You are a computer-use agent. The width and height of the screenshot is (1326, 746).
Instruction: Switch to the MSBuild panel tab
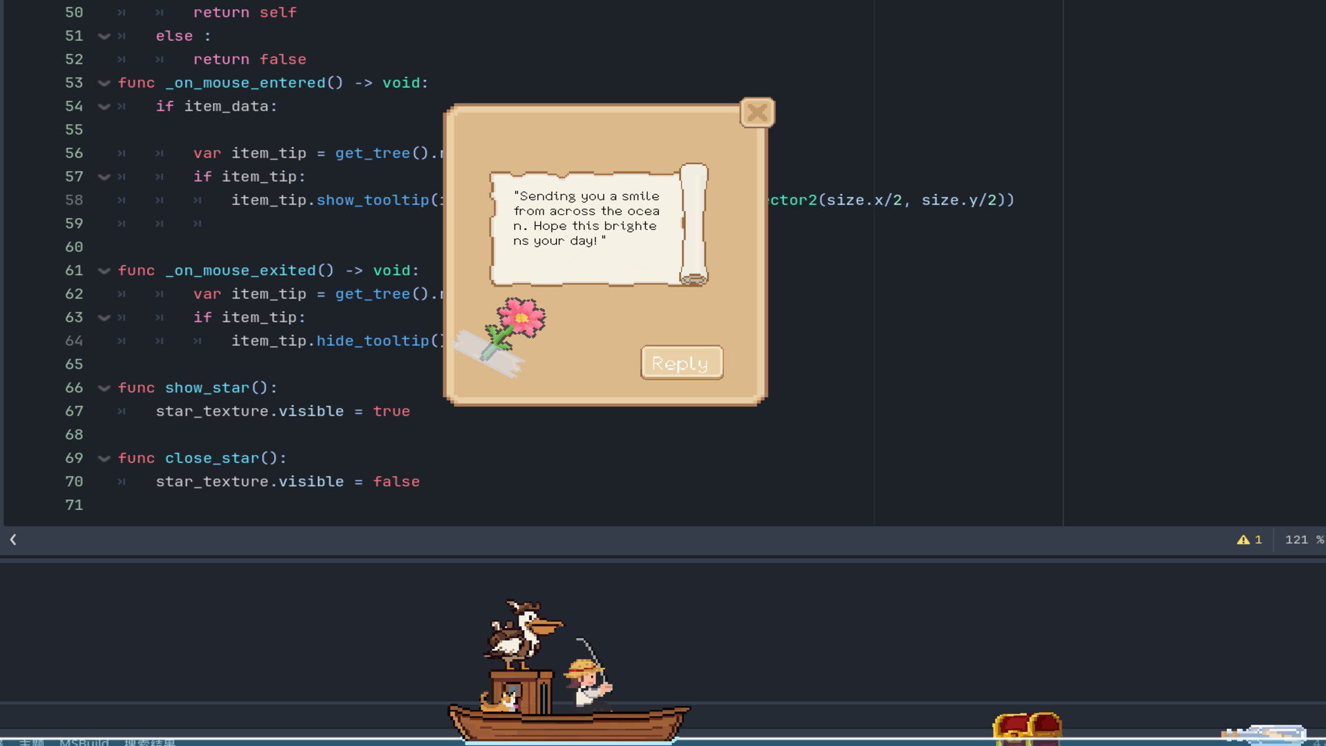pyautogui.click(x=84, y=743)
